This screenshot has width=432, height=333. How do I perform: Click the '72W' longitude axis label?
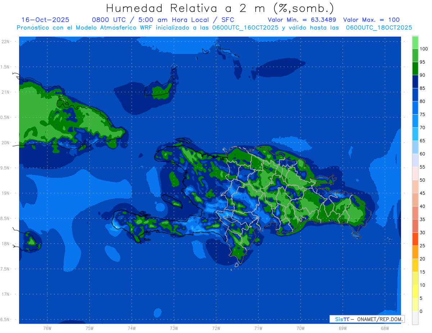click(216, 328)
